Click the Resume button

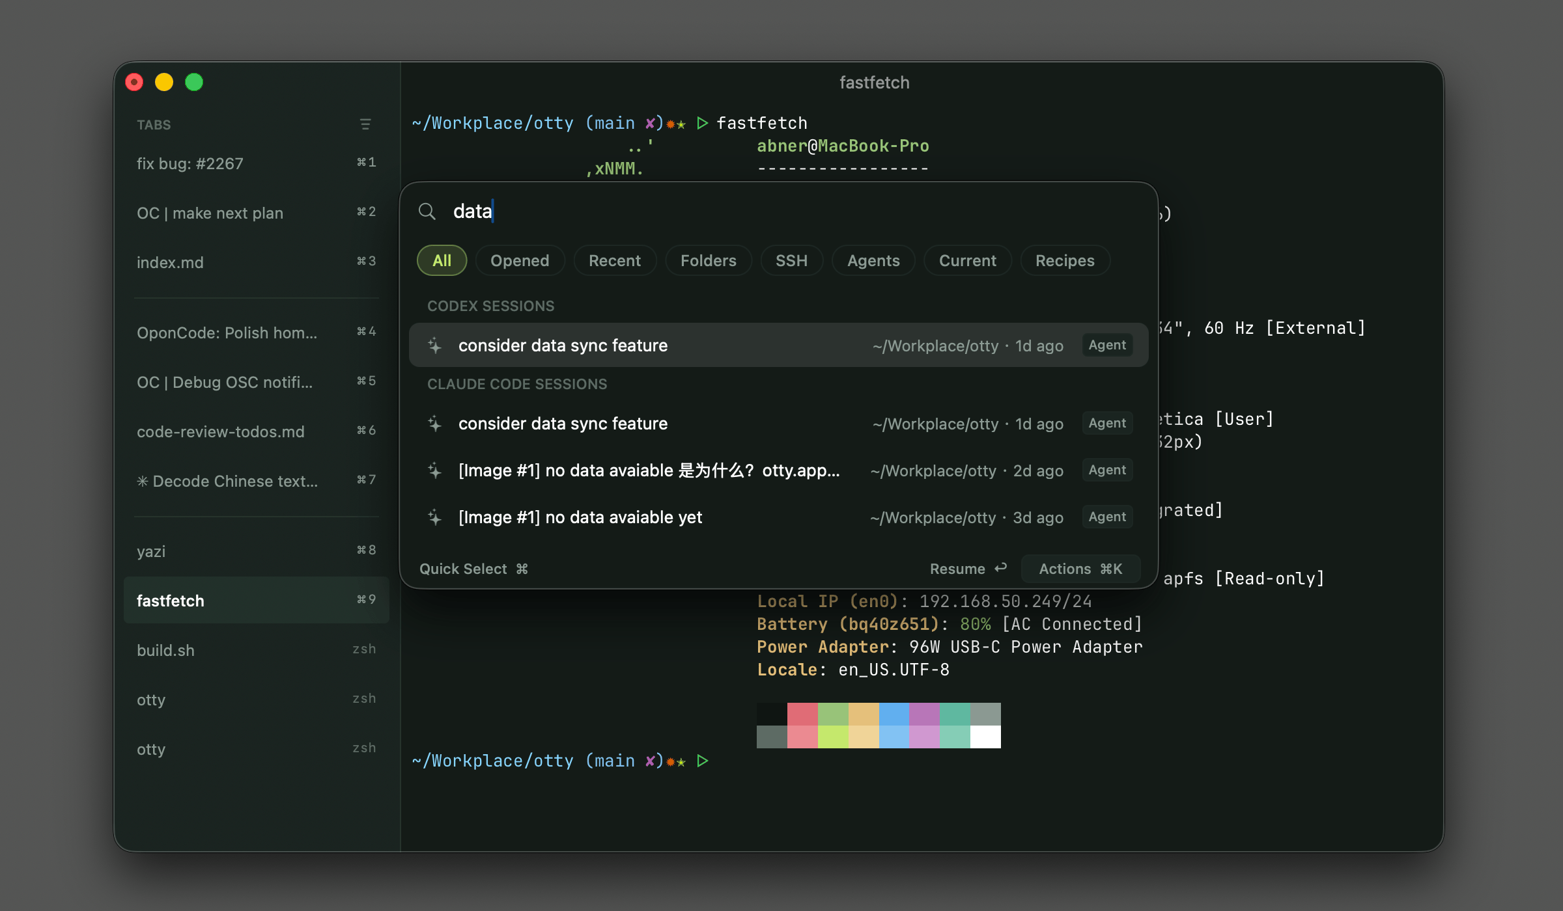pos(968,569)
